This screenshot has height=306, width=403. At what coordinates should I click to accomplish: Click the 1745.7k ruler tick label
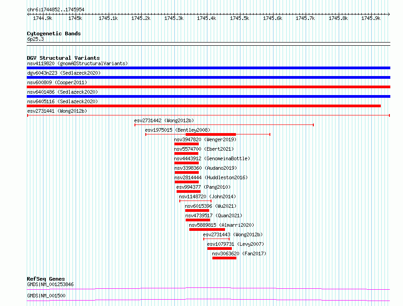(x=305, y=18)
